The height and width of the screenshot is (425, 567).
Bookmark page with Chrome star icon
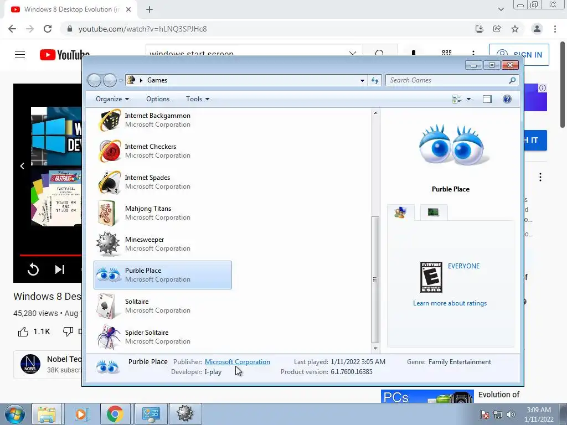click(x=515, y=29)
